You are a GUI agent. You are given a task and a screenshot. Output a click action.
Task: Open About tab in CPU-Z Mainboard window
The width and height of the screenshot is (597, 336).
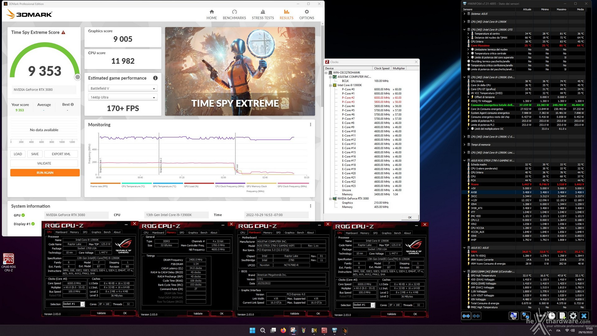[x=310, y=233]
